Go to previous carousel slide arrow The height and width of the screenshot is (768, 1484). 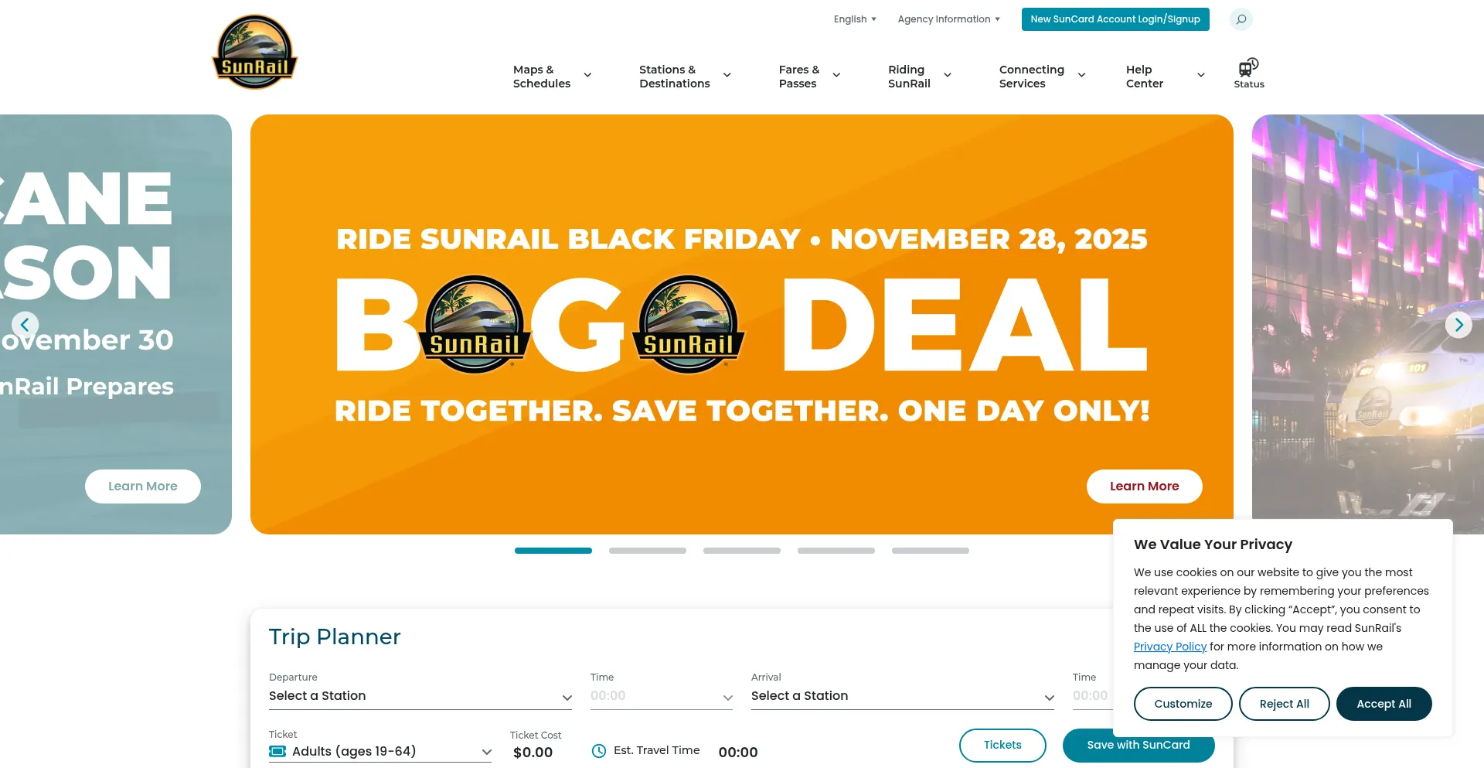[x=25, y=325]
